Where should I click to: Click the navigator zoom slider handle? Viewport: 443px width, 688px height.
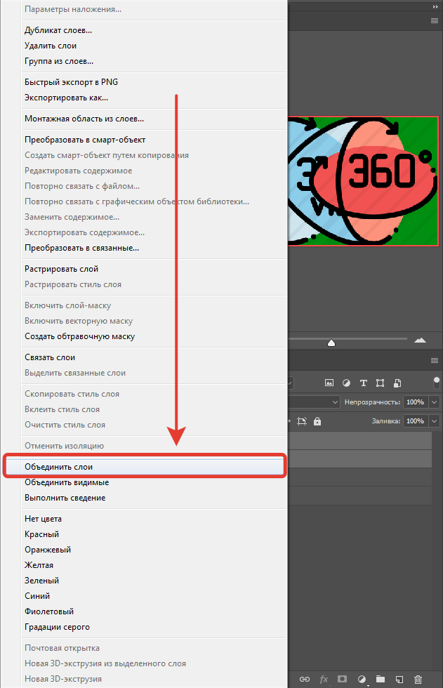[x=331, y=343]
